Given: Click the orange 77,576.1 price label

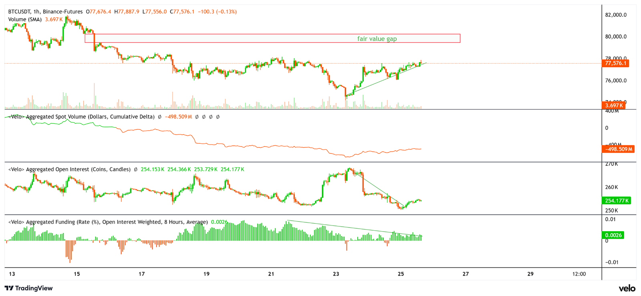Looking at the screenshot, I should pyautogui.click(x=615, y=63).
